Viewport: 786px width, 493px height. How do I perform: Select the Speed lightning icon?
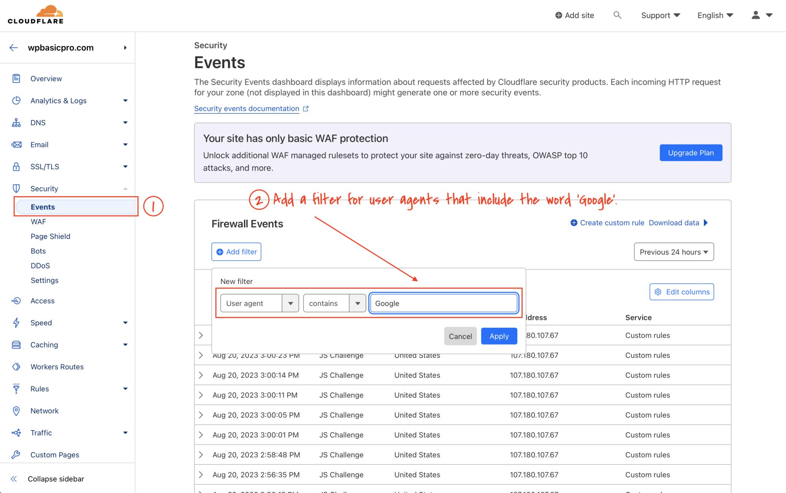pos(16,322)
